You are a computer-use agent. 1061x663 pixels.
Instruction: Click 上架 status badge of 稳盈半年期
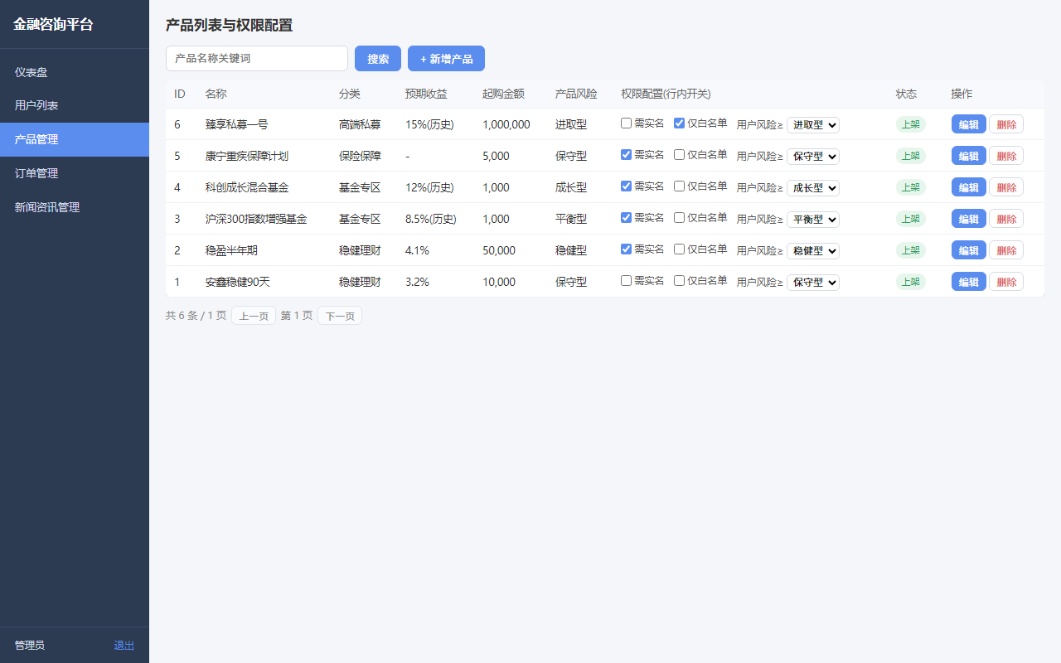point(911,250)
